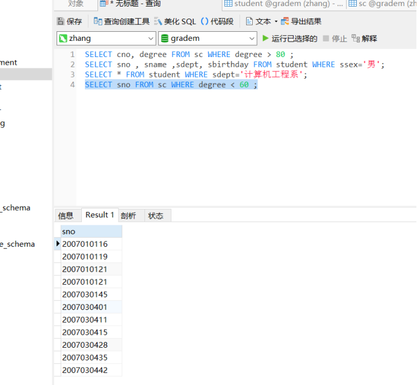Image resolution: width=417 pixels, height=385 pixels.
Task: Select result cell 2007010119
Action: [91, 256]
